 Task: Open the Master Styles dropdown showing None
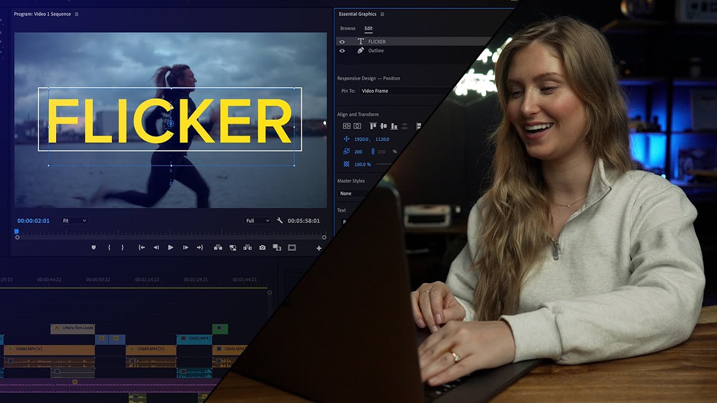pyautogui.click(x=354, y=193)
